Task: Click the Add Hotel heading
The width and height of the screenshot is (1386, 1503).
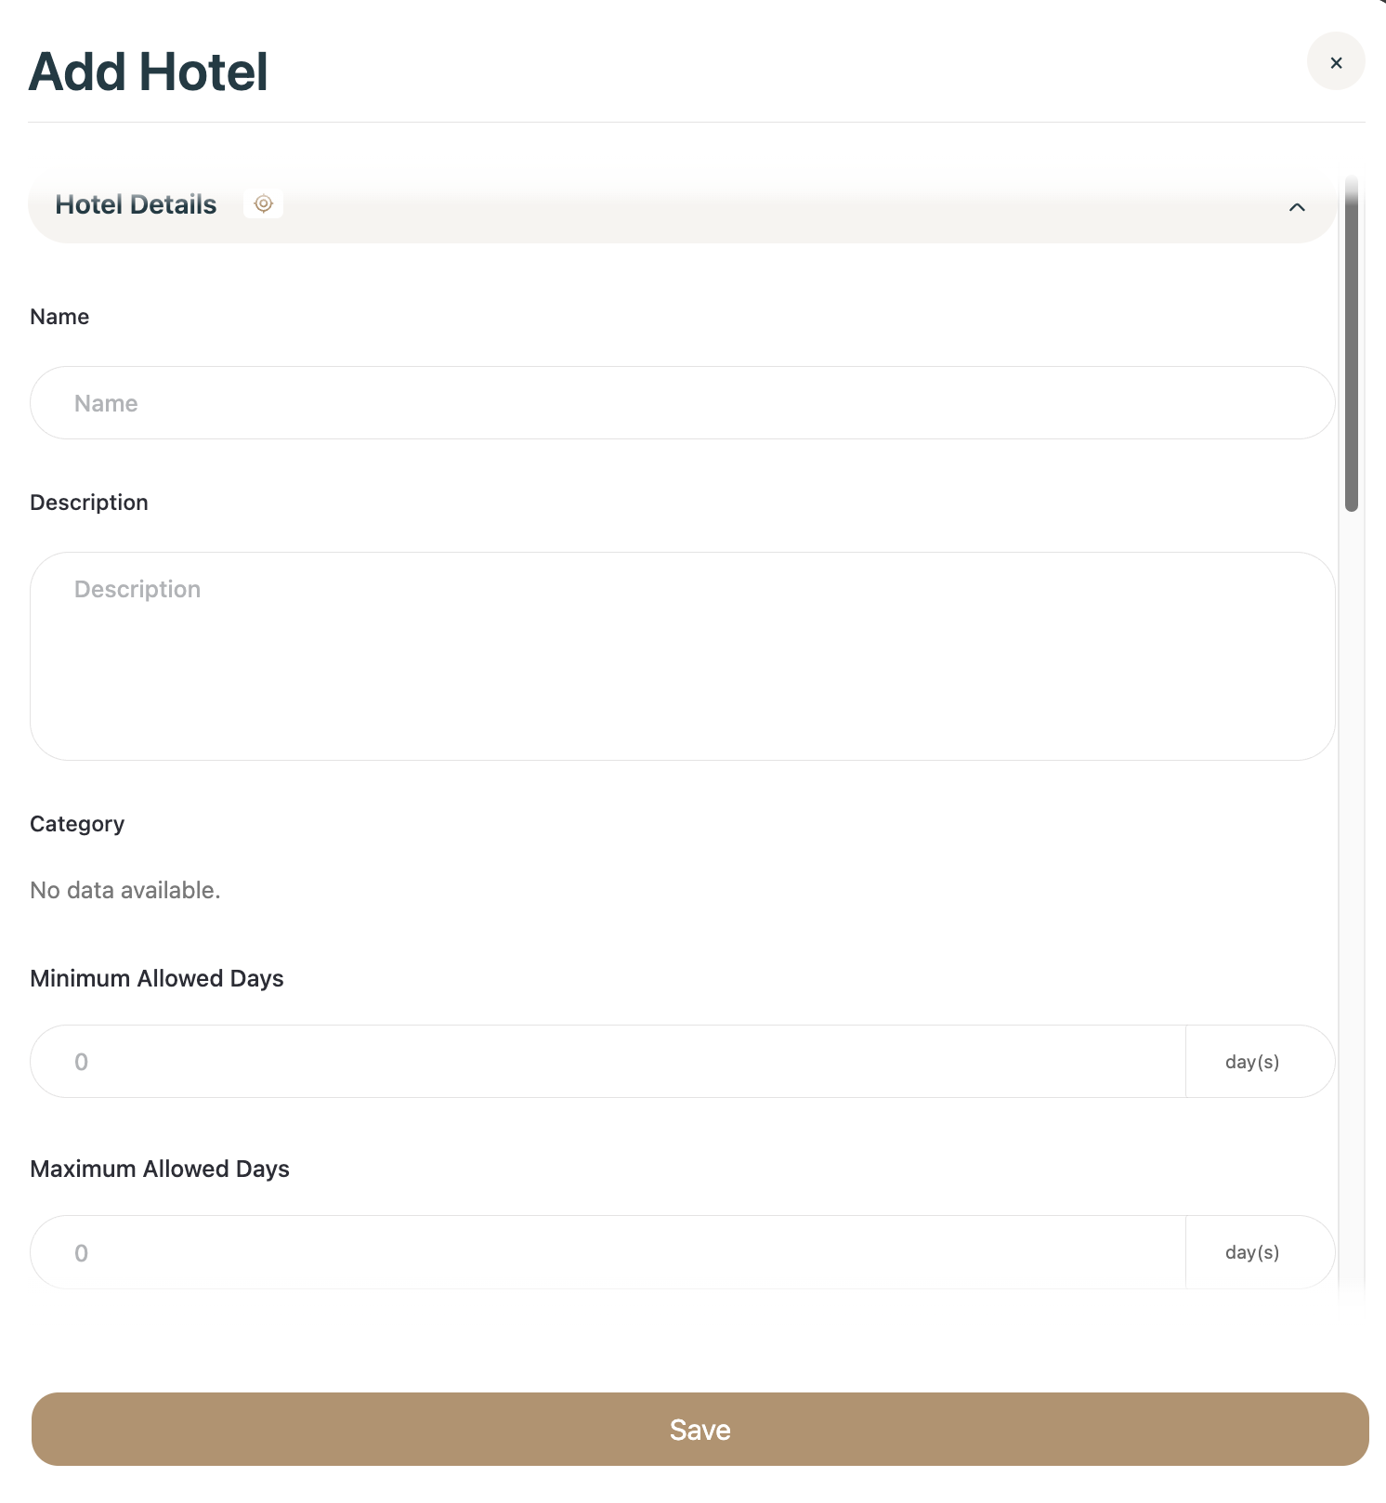Action: click(149, 72)
